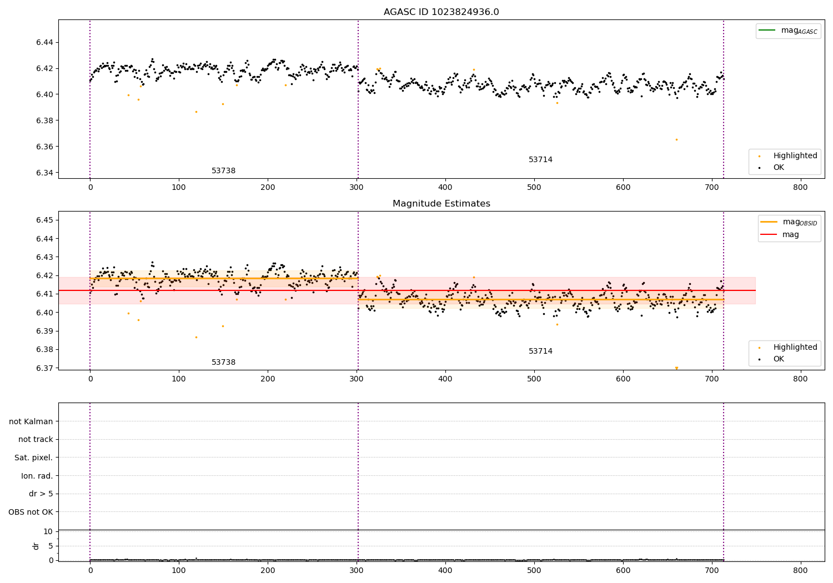
Task: Click the AGASC ID 1023824936.0 title
Action: click(x=441, y=12)
